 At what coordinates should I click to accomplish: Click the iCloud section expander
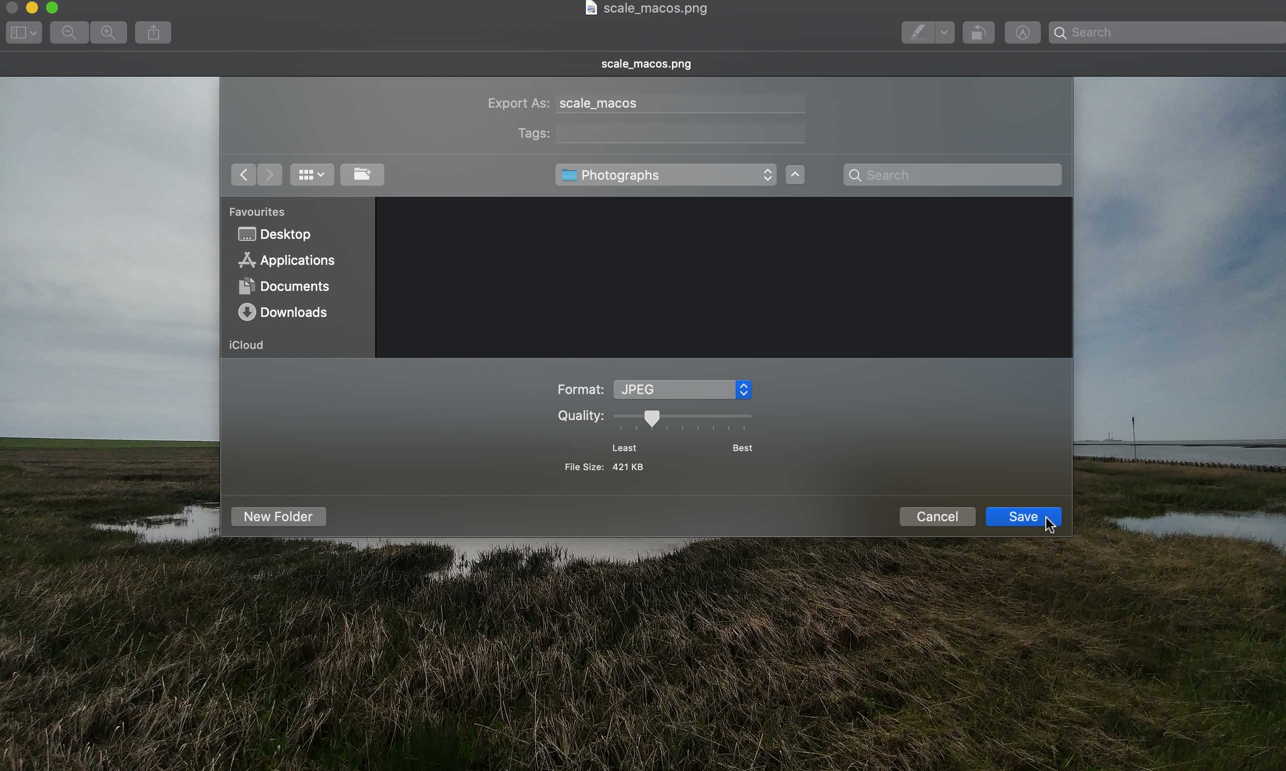pyautogui.click(x=246, y=344)
